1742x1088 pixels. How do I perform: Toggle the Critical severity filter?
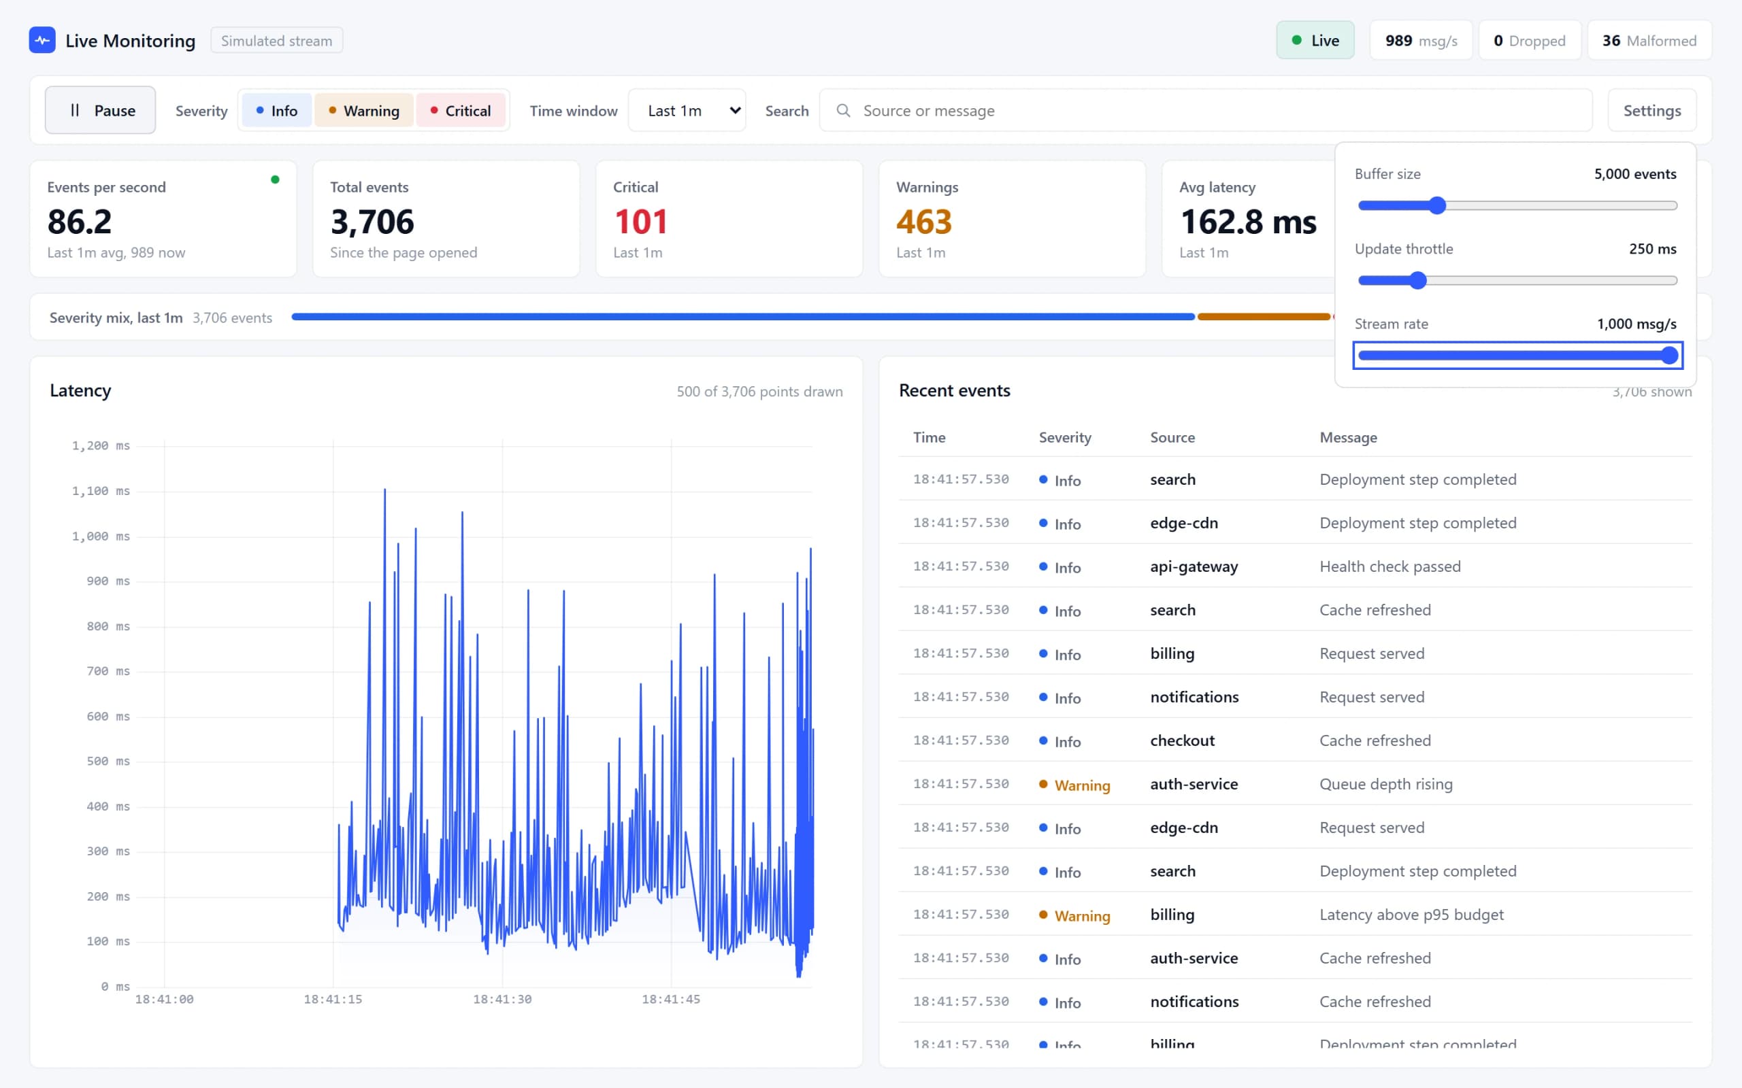point(461,111)
